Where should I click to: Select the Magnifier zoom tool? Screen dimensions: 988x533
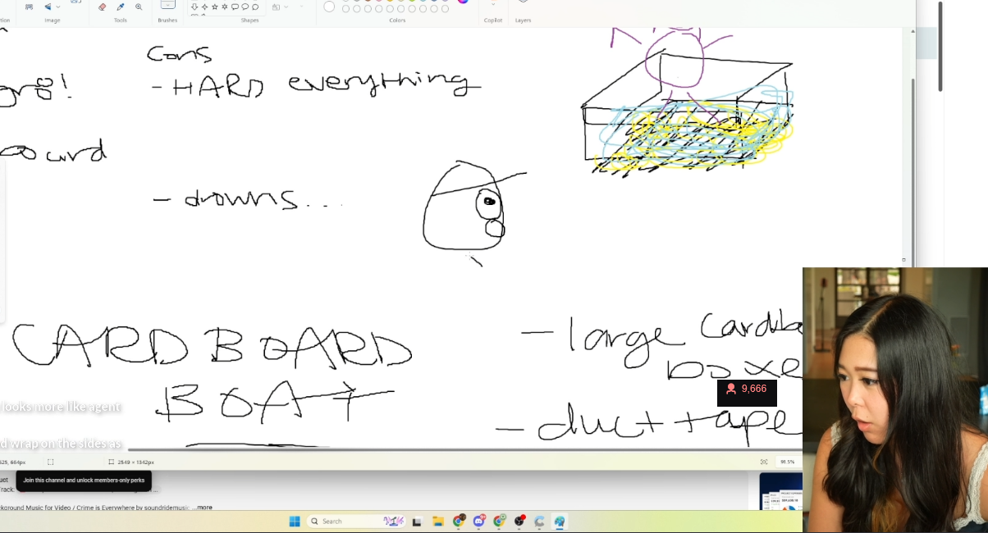139,7
